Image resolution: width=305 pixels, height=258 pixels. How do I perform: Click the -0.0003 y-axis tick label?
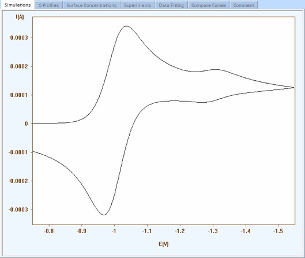[18, 210]
